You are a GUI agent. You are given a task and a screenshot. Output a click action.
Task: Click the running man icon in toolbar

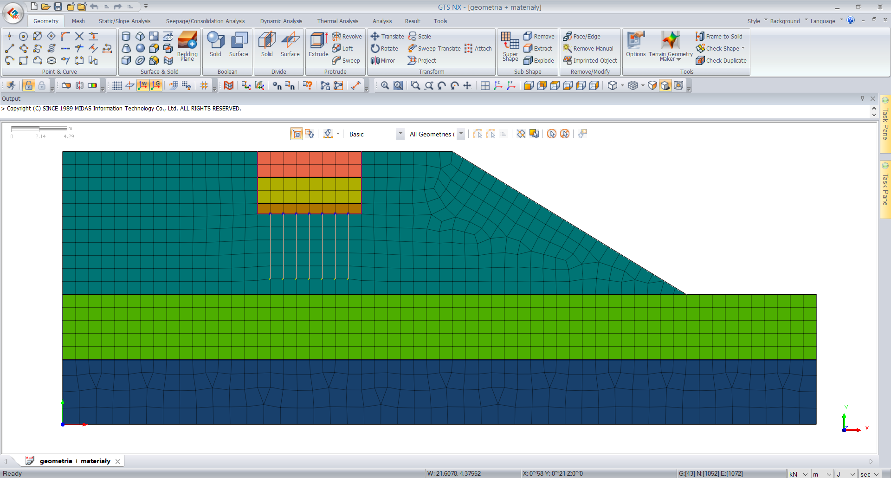11,85
